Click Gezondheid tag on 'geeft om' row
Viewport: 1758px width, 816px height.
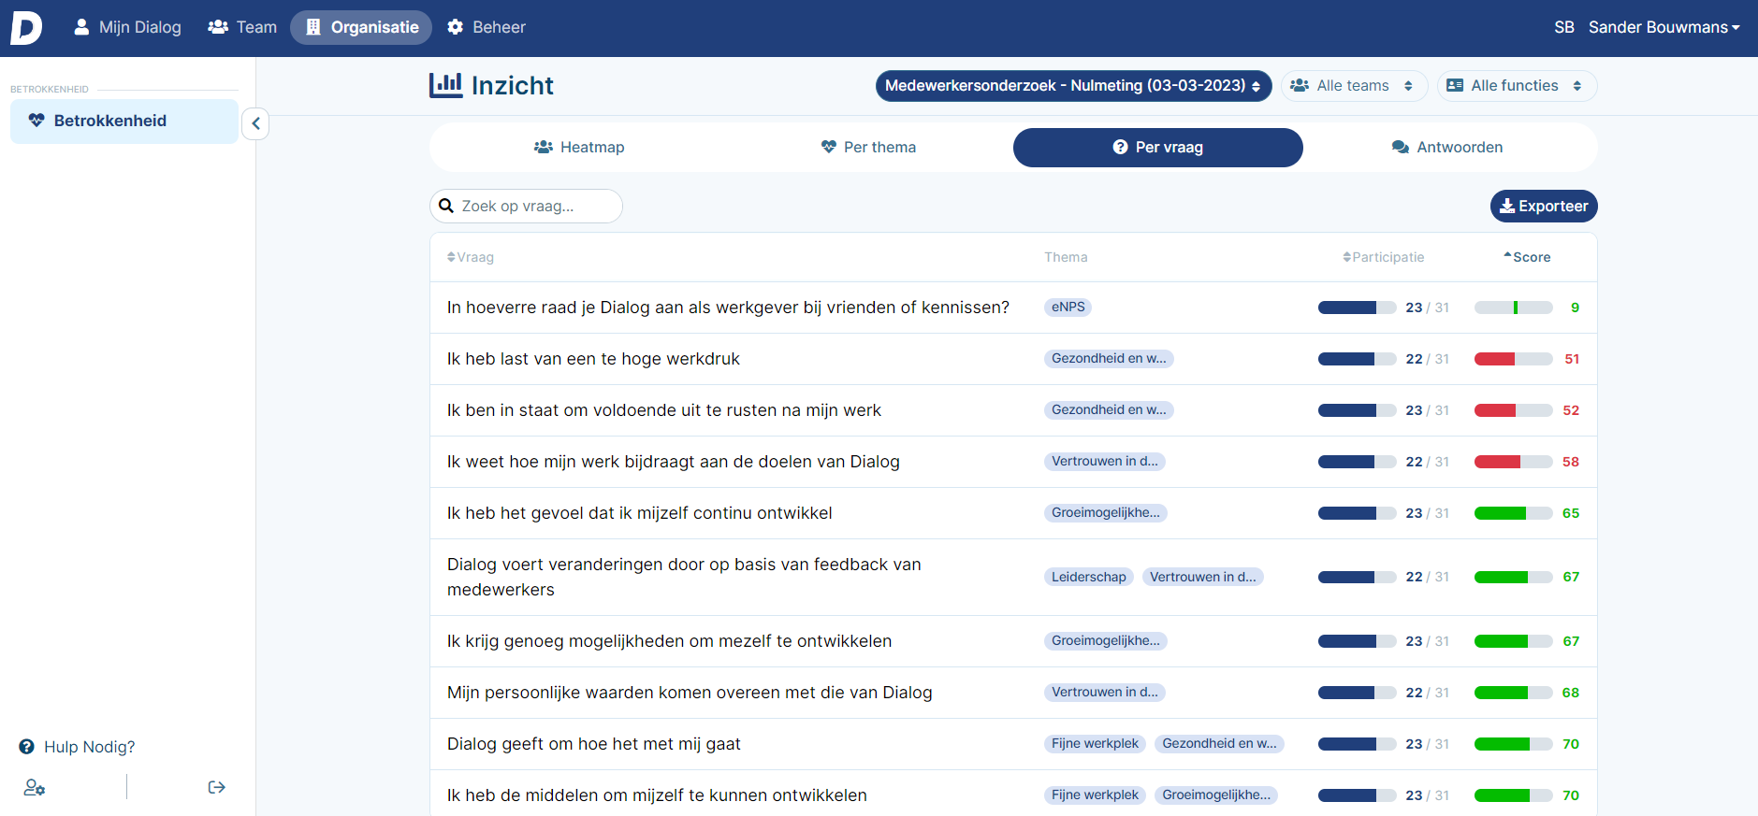pyautogui.click(x=1219, y=744)
